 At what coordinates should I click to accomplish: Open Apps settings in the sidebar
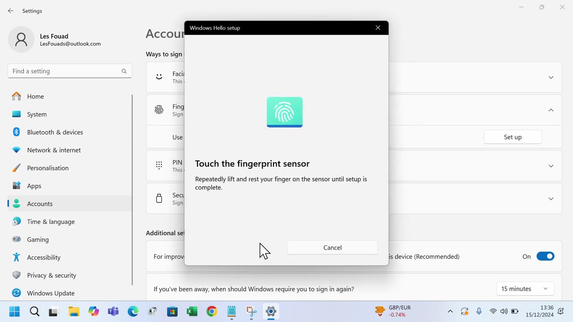tap(69, 186)
